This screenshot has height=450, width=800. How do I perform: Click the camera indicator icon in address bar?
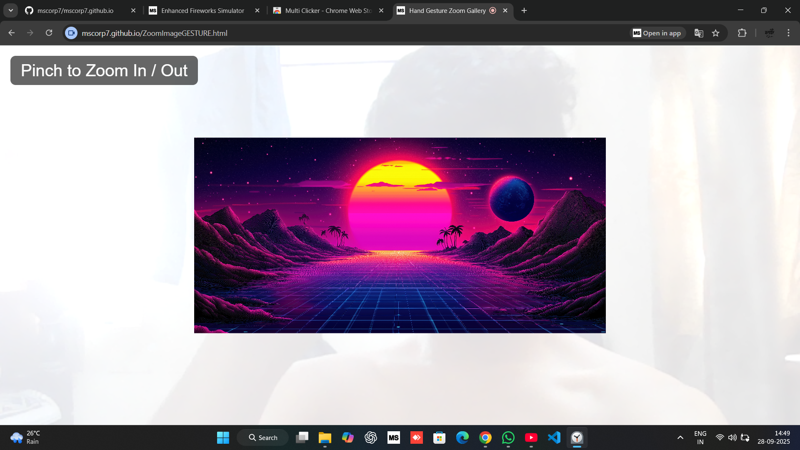tap(71, 33)
